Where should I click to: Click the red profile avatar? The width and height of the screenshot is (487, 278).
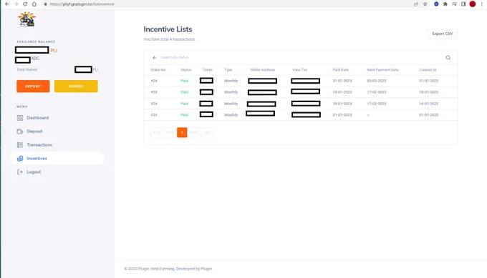point(473,4)
